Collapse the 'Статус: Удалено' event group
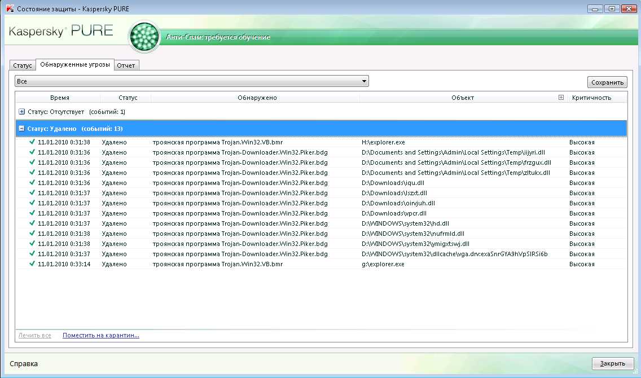 [x=21, y=128]
